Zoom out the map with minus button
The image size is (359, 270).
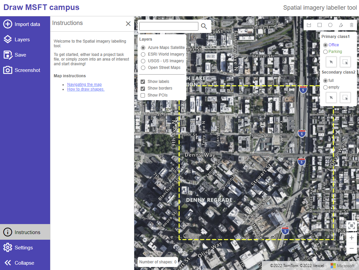click(x=351, y=248)
